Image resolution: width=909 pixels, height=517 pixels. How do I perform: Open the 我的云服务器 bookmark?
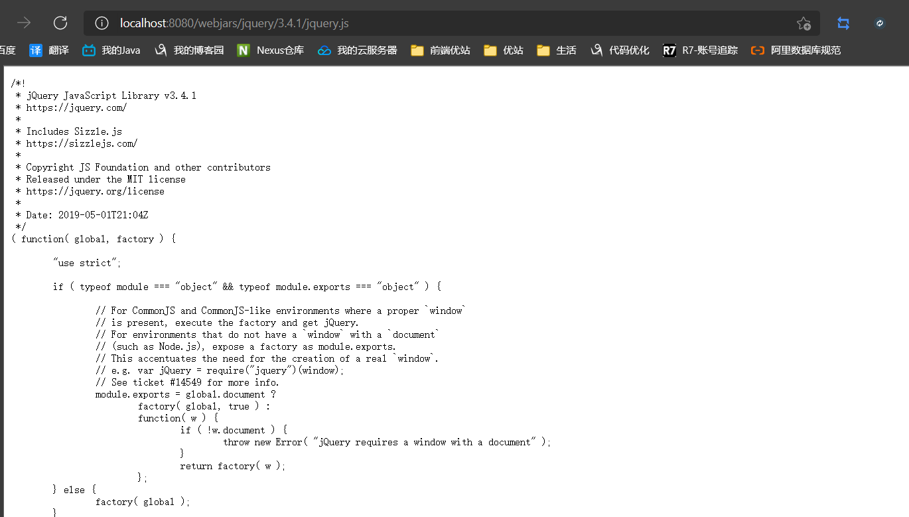[x=358, y=50]
